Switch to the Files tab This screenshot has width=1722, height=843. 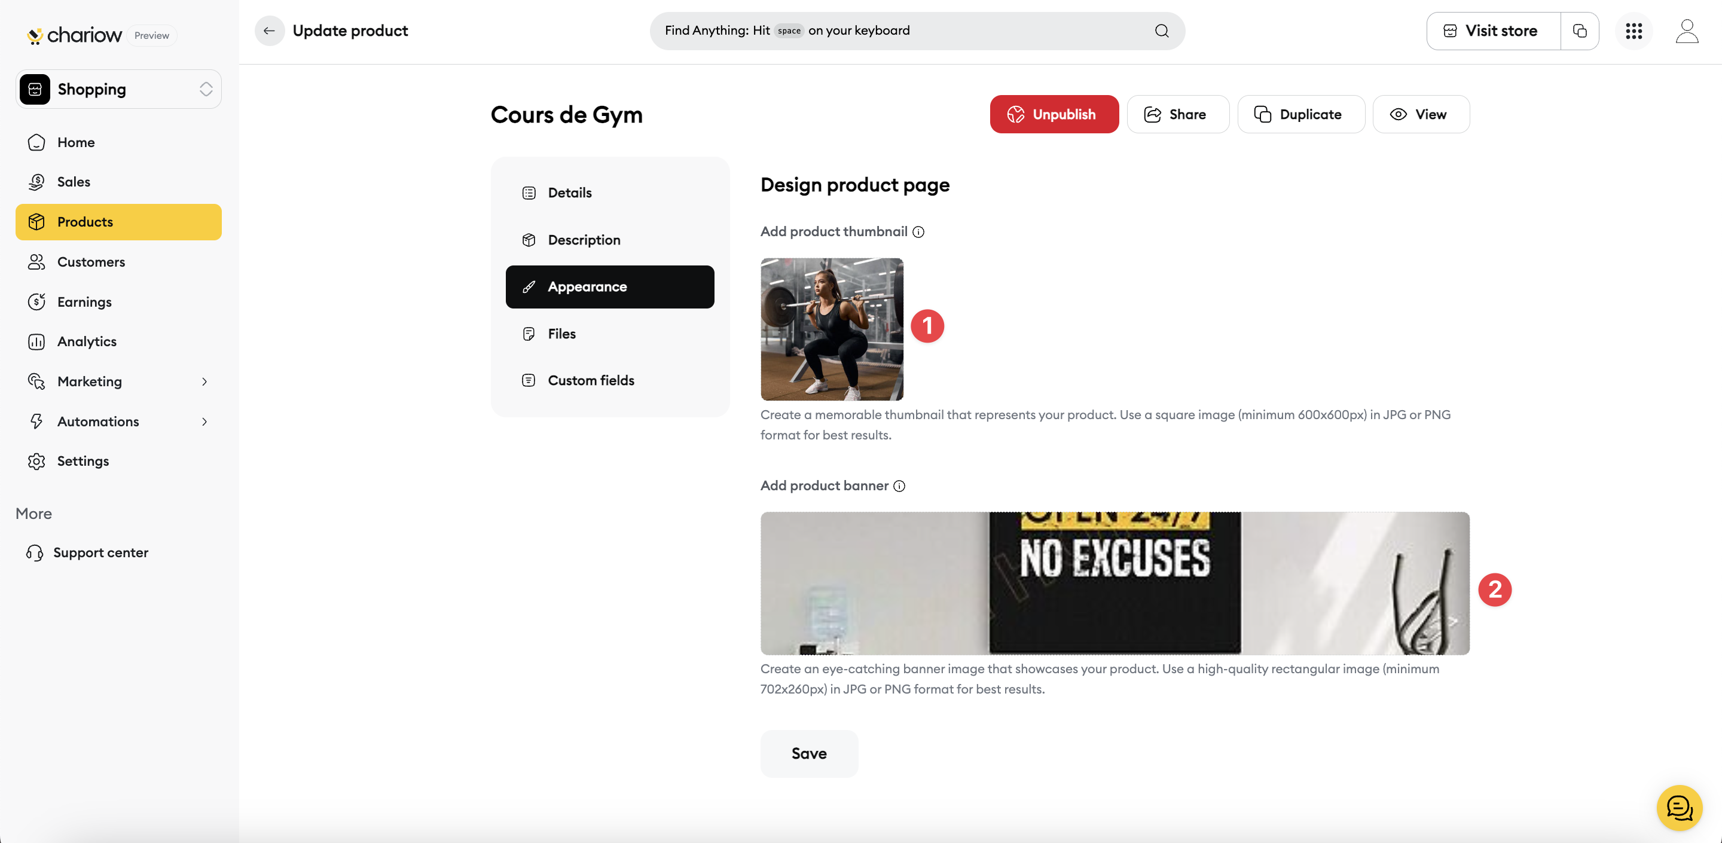[610, 334]
